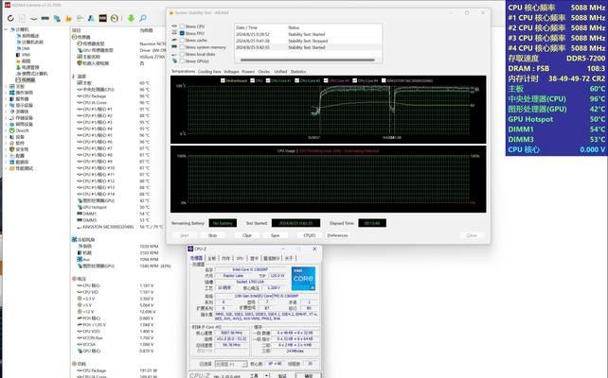The width and height of the screenshot is (608, 378).
Task: Expand the 存储设备 tree node
Action: pos(6,117)
